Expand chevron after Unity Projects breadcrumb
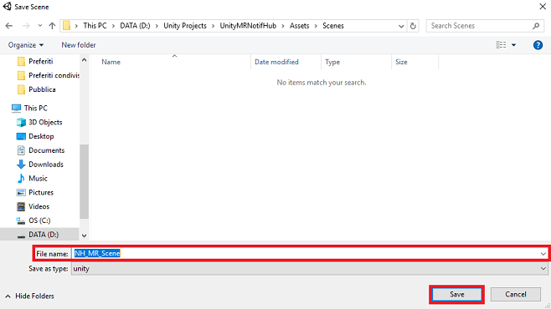This screenshot has height=309, width=551. [x=214, y=26]
